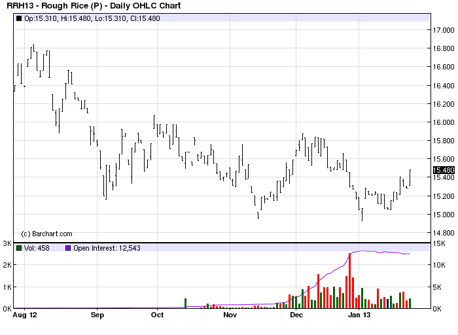The image size is (458, 335).
Task: Click the purple Open Interest legend square
Action: coord(68,248)
